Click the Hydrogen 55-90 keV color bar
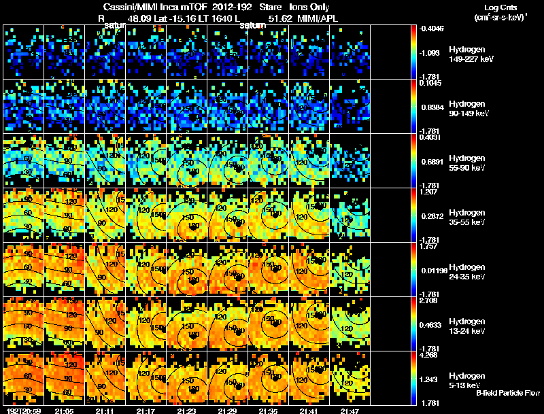The image size is (544, 414). pyautogui.click(x=413, y=161)
